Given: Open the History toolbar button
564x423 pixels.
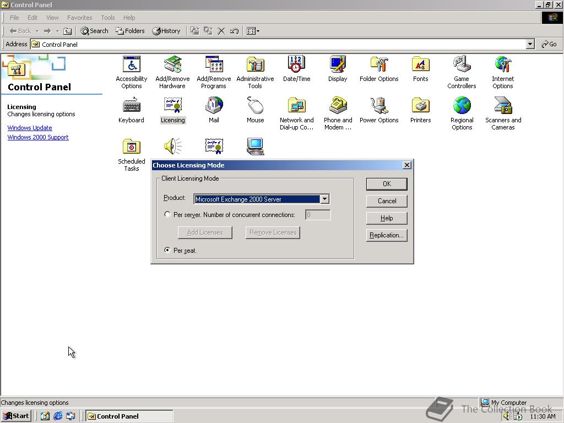Looking at the screenshot, I should point(166,31).
